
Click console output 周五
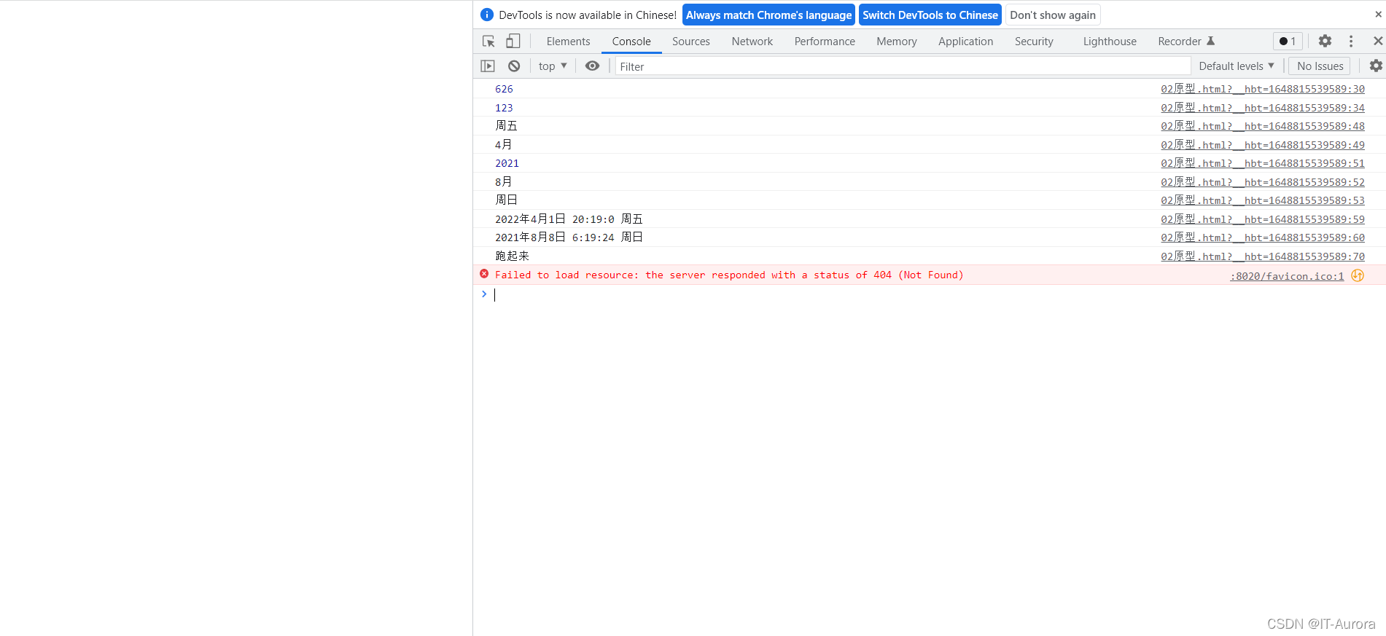pos(506,126)
